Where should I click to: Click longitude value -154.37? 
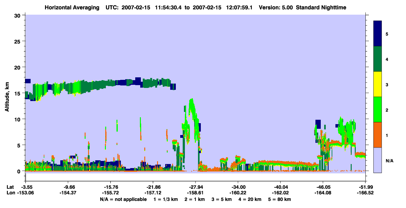68,193
